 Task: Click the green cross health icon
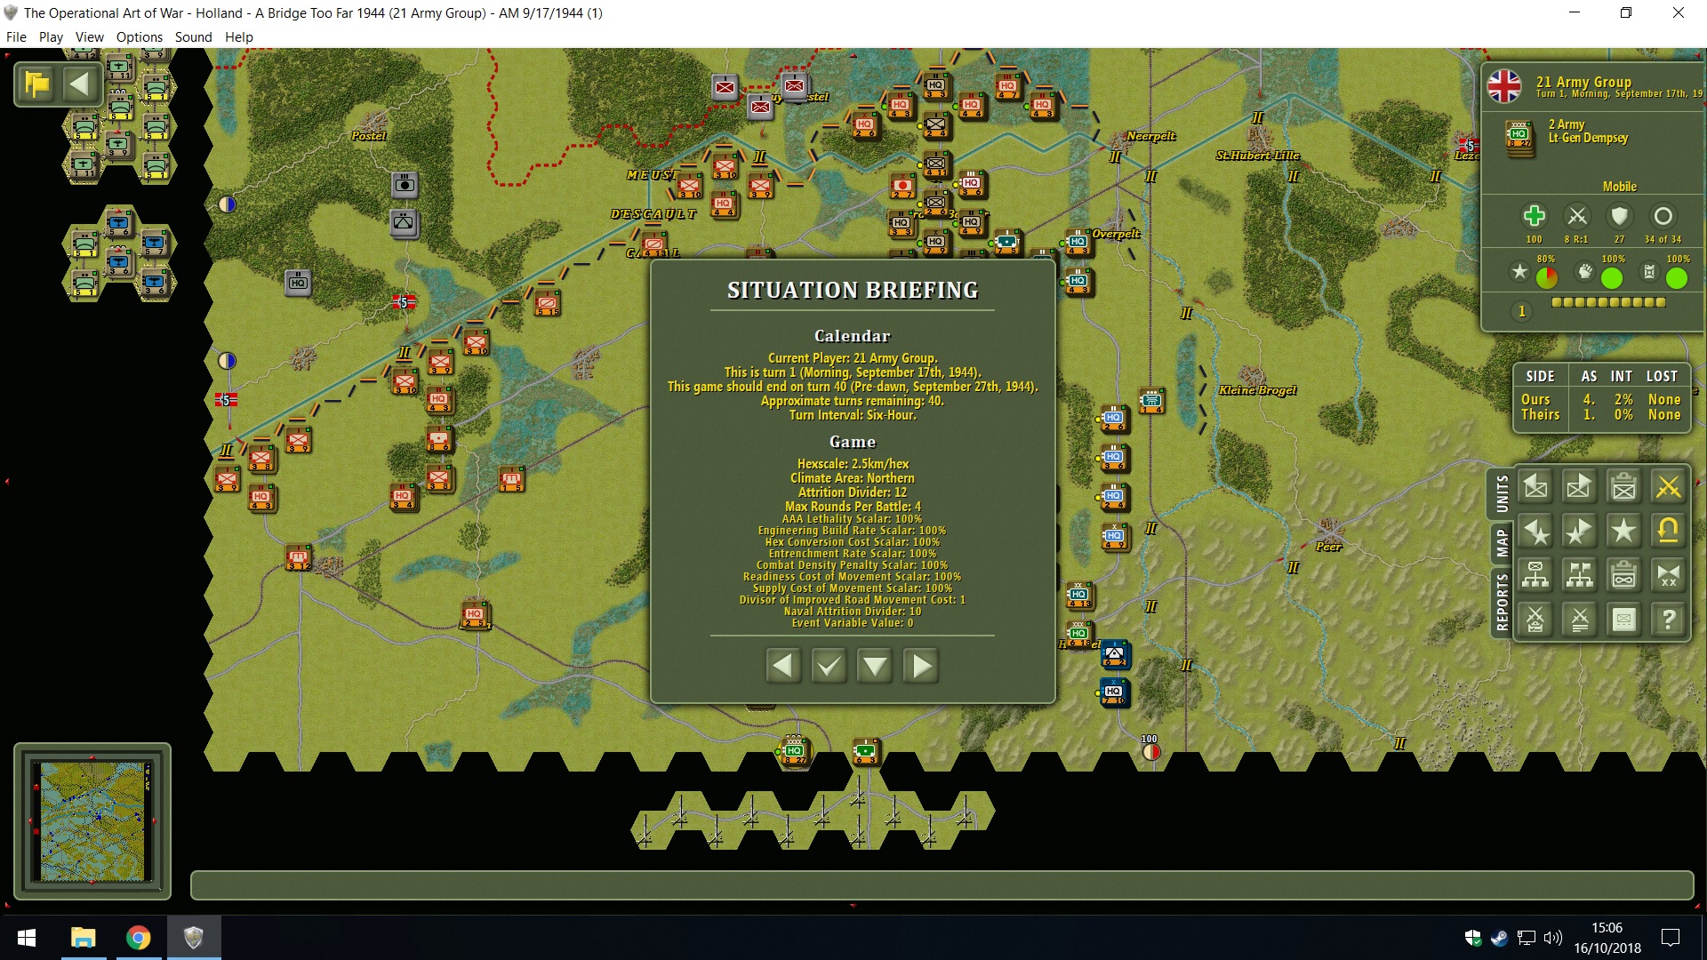pyautogui.click(x=1534, y=216)
